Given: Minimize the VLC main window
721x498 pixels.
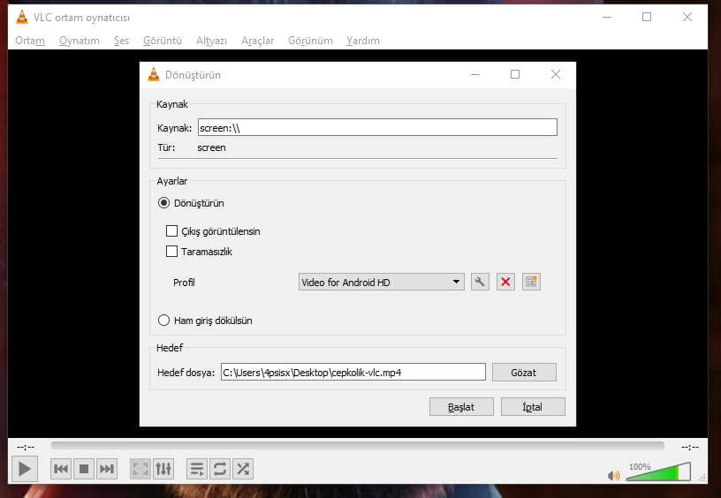Looking at the screenshot, I should (x=607, y=17).
